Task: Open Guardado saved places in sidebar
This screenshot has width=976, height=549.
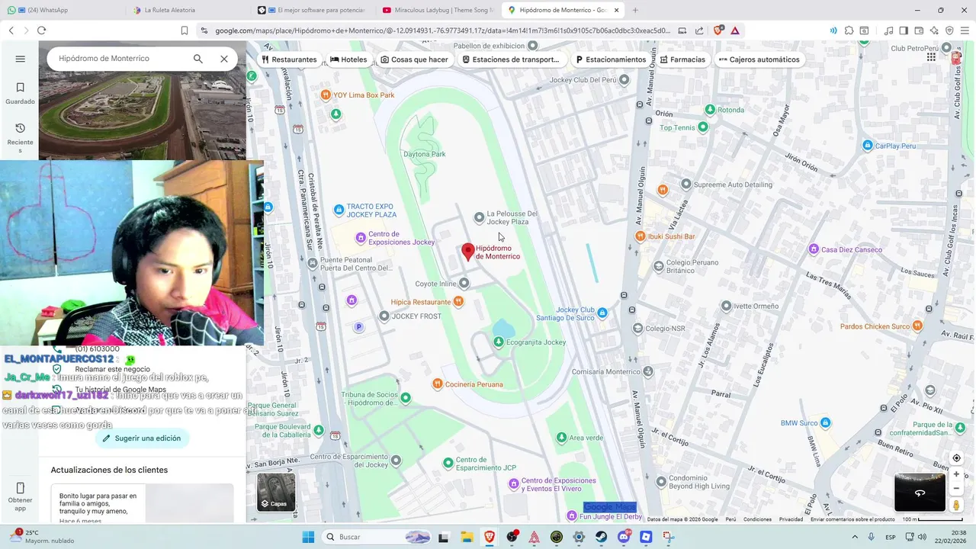Action: coord(20,93)
